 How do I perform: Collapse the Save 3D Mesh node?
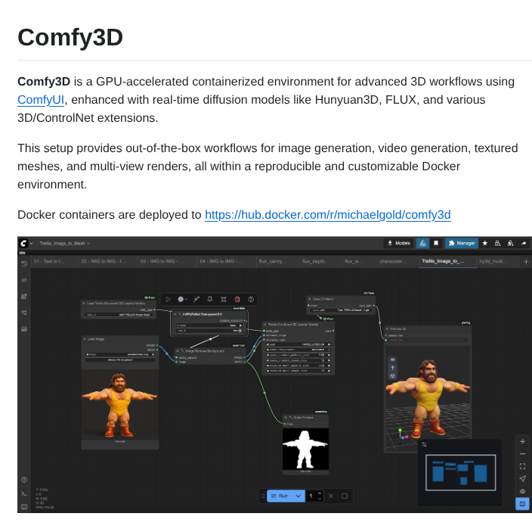(310, 299)
